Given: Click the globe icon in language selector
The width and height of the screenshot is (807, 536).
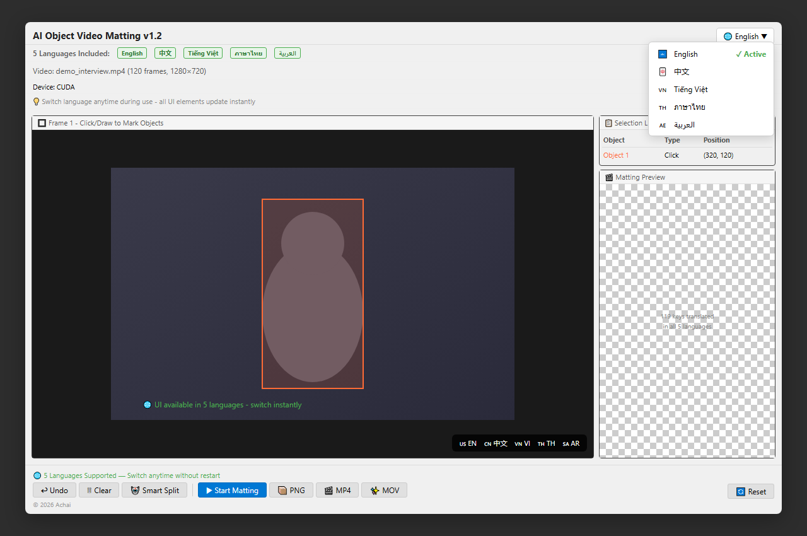Looking at the screenshot, I should (728, 37).
